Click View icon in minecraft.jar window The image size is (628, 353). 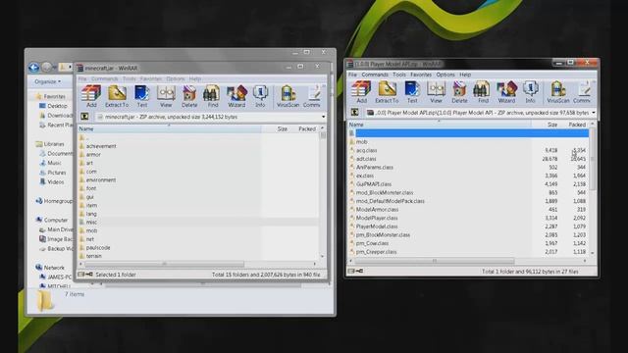point(166,96)
